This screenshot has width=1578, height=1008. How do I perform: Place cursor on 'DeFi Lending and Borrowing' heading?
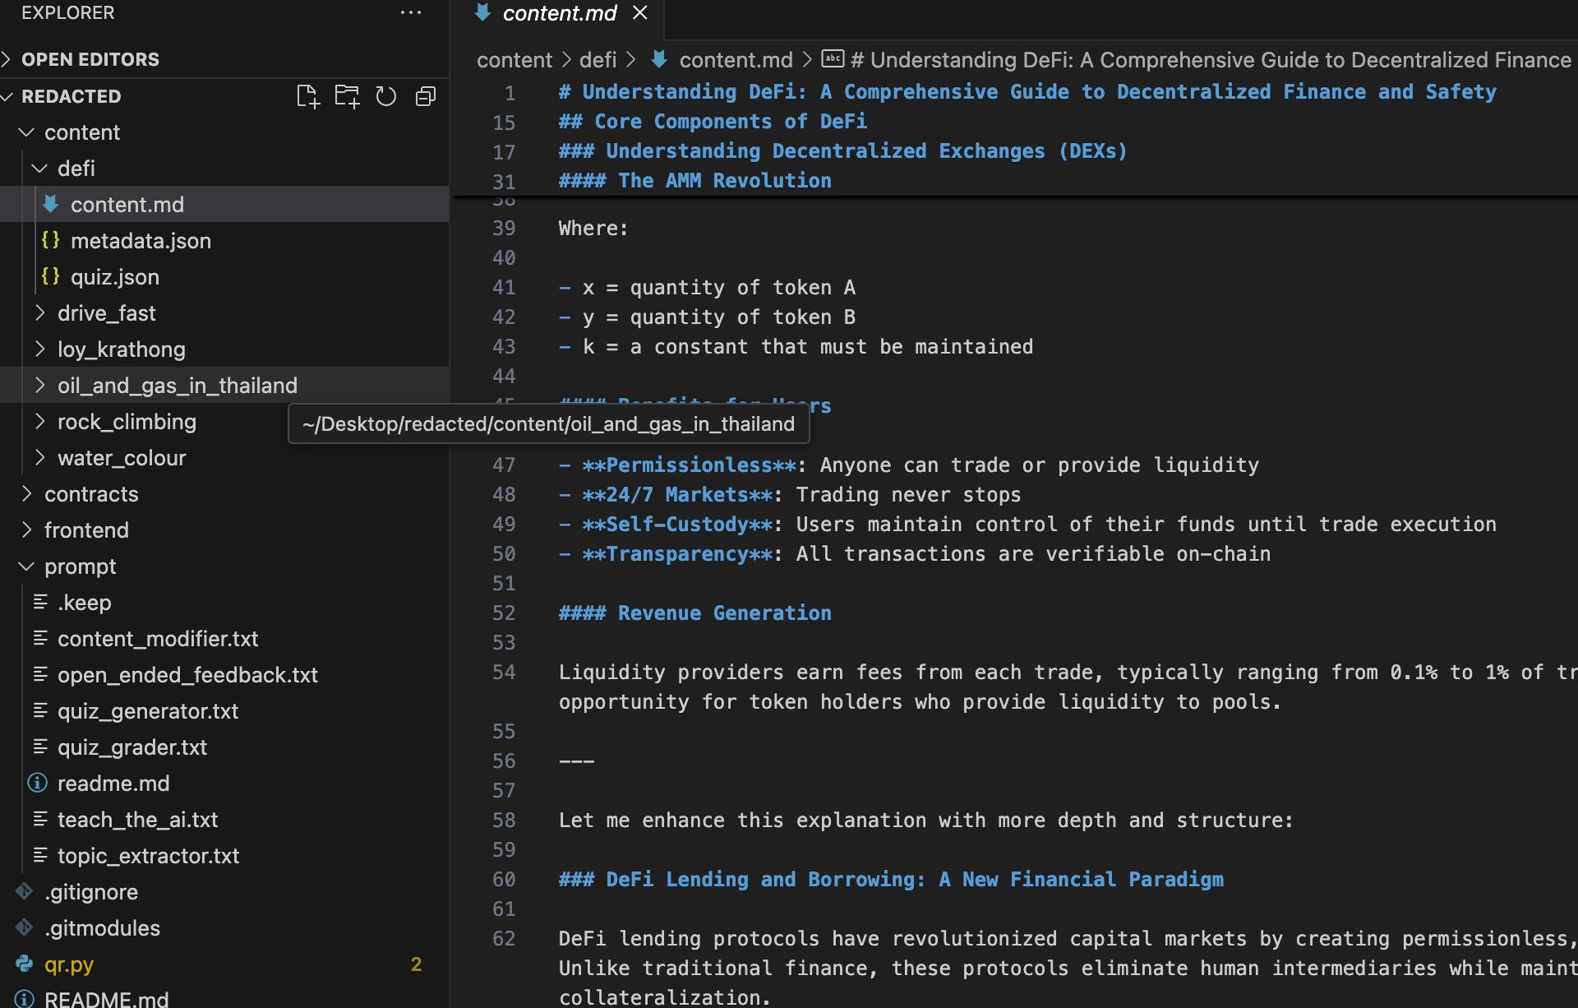pos(891,880)
